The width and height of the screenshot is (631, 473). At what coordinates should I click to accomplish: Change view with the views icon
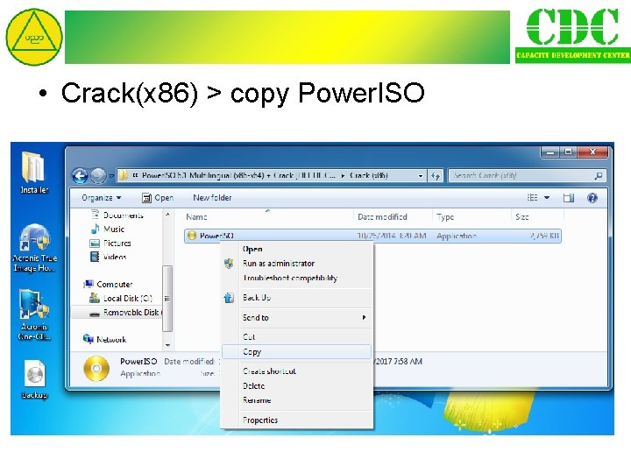coord(533,197)
